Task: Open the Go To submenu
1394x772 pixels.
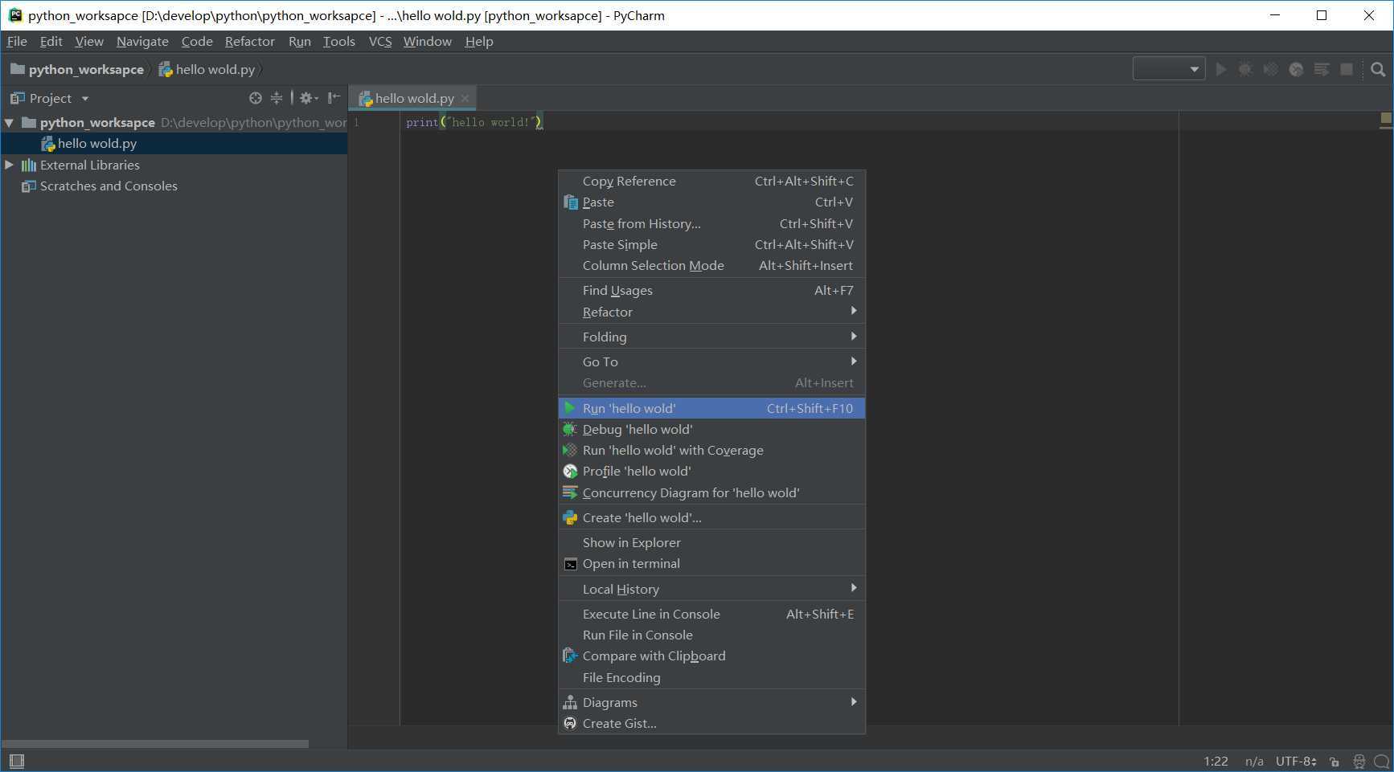Action: [x=711, y=361]
